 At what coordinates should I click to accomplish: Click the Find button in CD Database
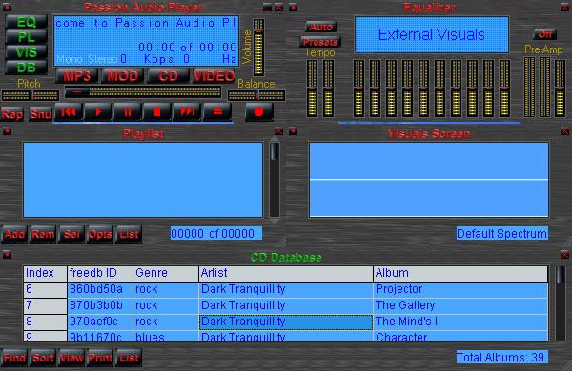[x=14, y=358]
